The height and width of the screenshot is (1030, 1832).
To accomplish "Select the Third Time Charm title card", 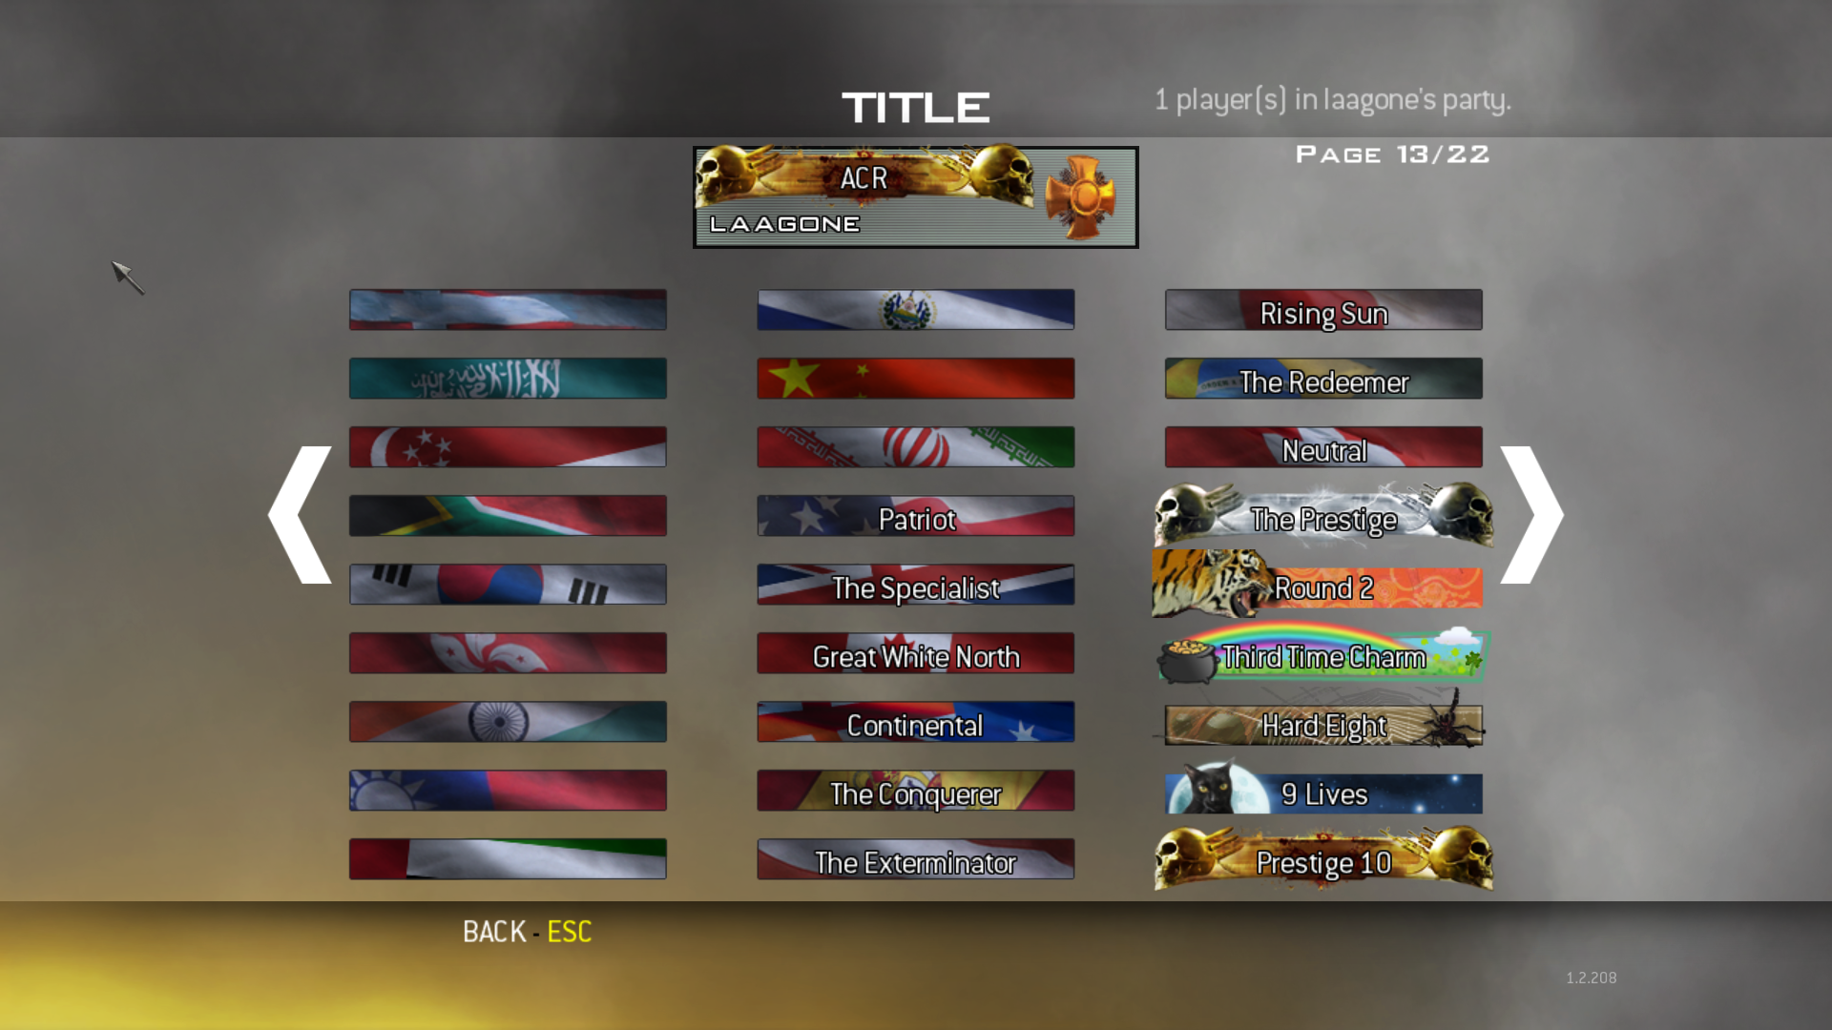I will [1322, 655].
